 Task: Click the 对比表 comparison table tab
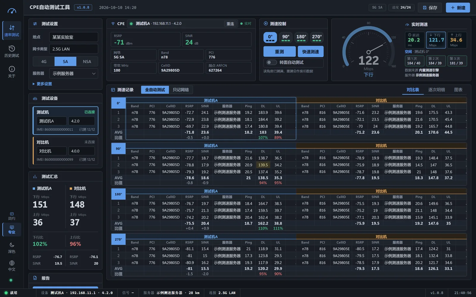tap(413, 90)
